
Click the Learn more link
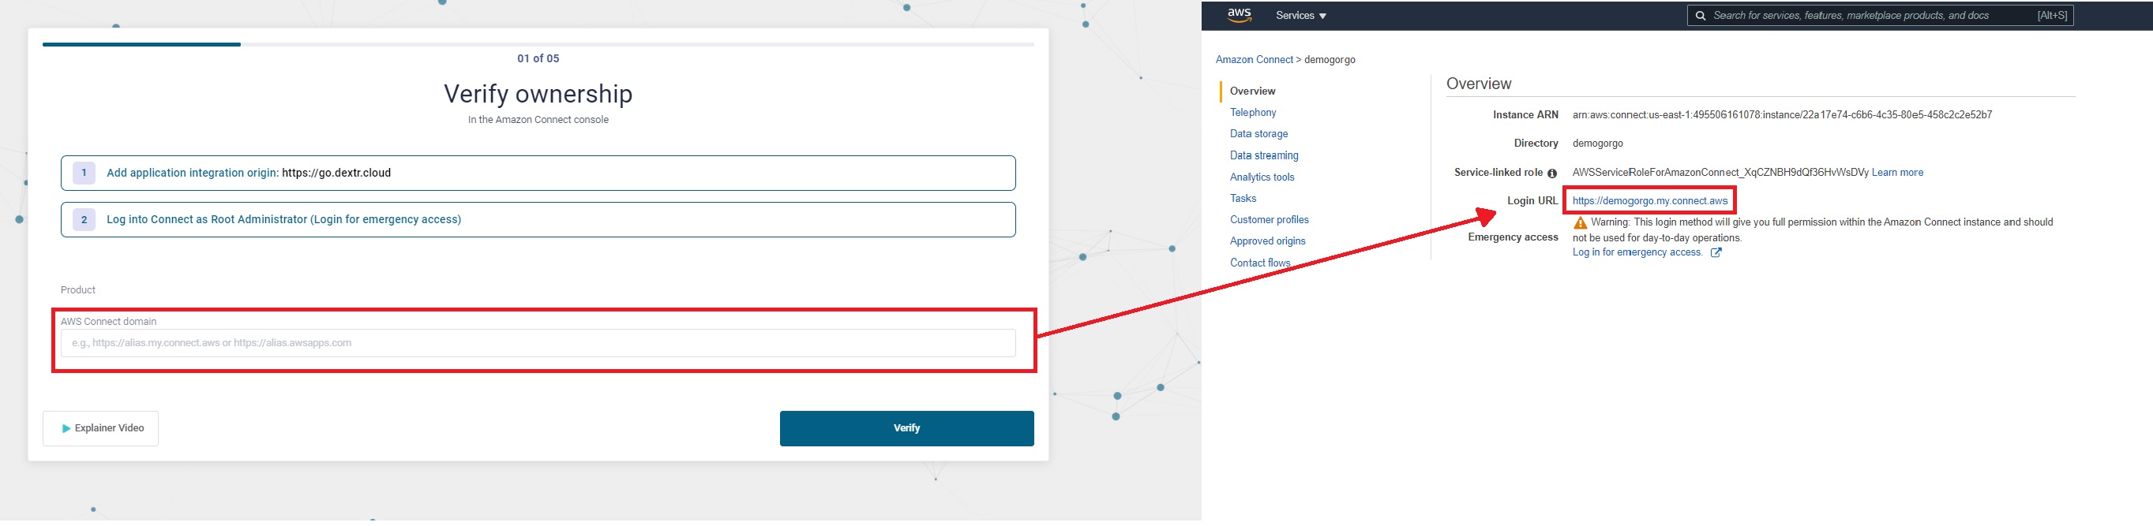pos(1897,172)
